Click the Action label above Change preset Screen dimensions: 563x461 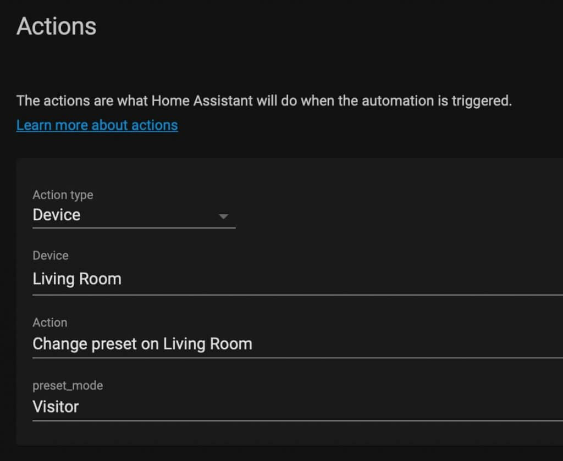click(49, 323)
